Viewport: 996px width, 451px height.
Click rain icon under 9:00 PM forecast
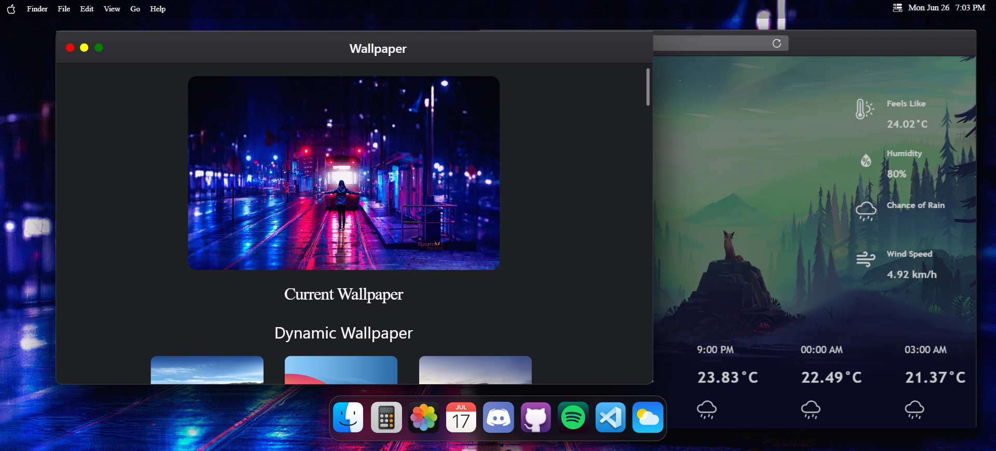click(x=707, y=410)
